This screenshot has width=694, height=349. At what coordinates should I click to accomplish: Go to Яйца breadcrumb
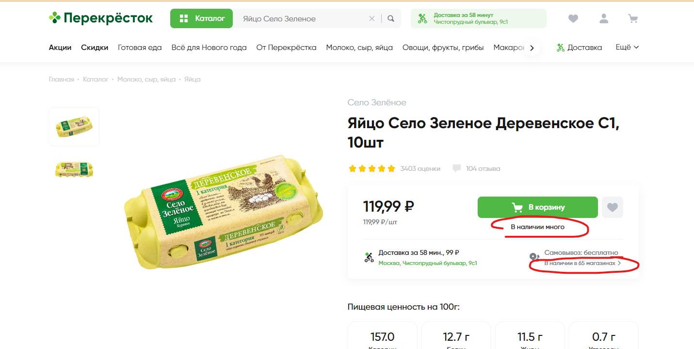193,79
